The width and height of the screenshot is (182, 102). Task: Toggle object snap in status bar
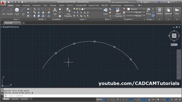[x=133, y=99]
